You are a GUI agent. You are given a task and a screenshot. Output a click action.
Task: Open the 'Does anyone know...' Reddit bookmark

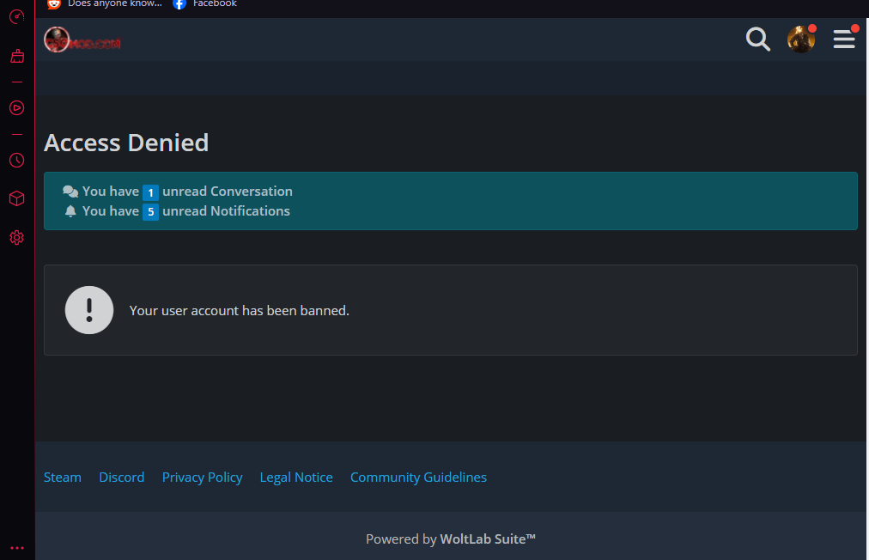(105, 4)
